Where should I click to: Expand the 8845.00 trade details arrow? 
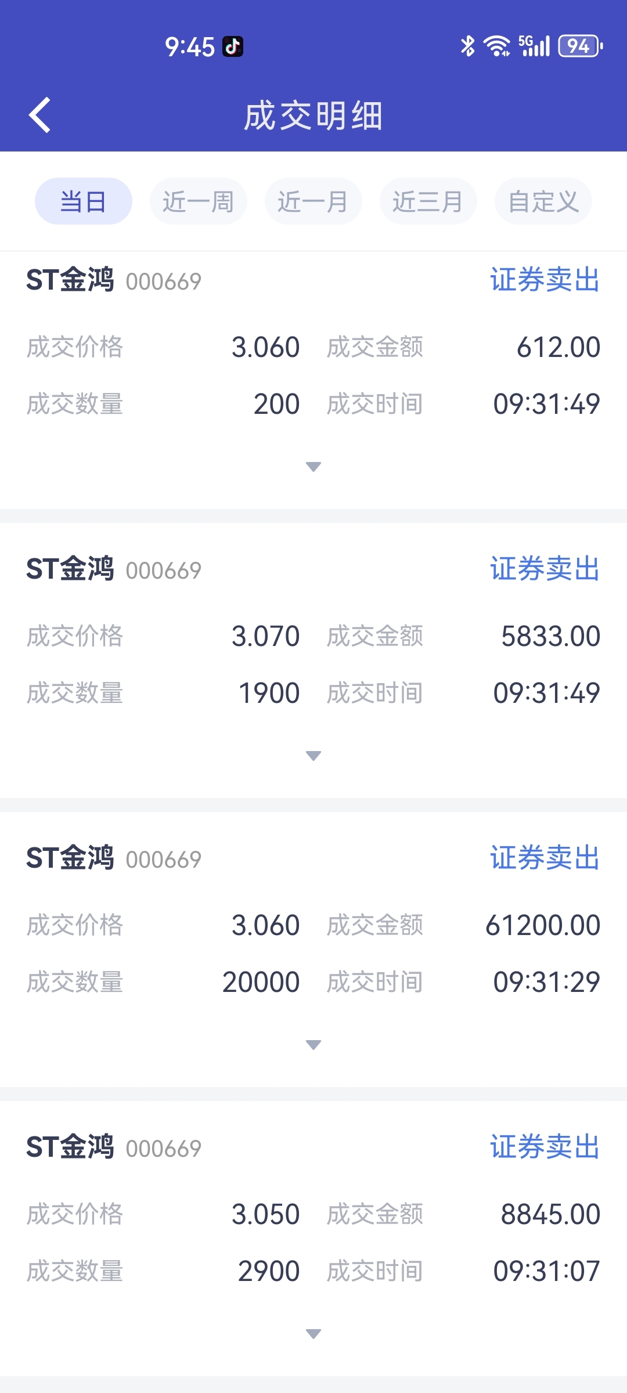pyautogui.click(x=313, y=1334)
